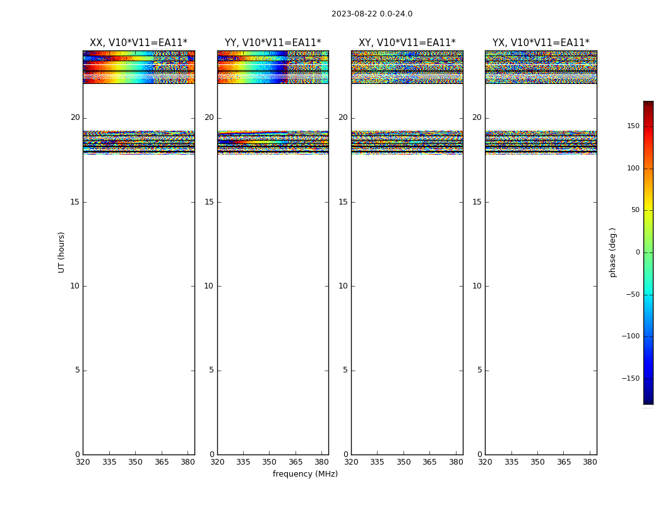Click the colored phase band atop YY panel
Image resolution: width=663 pixels, height=505 pixels.
click(273, 67)
